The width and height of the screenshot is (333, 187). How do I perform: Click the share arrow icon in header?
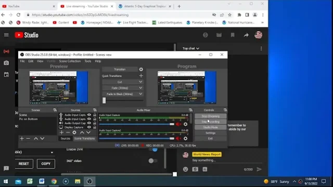[246, 35]
